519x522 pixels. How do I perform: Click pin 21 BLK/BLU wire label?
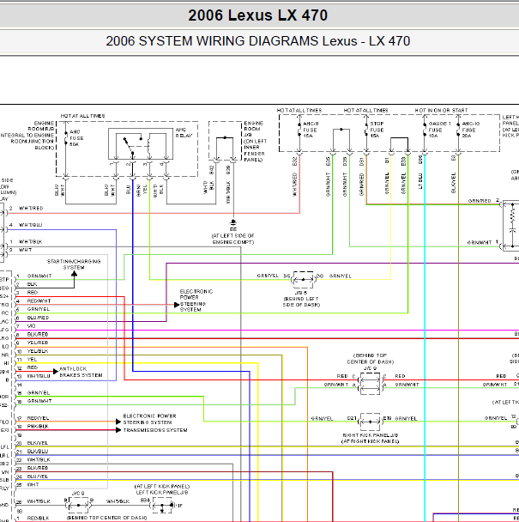click(38, 452)
